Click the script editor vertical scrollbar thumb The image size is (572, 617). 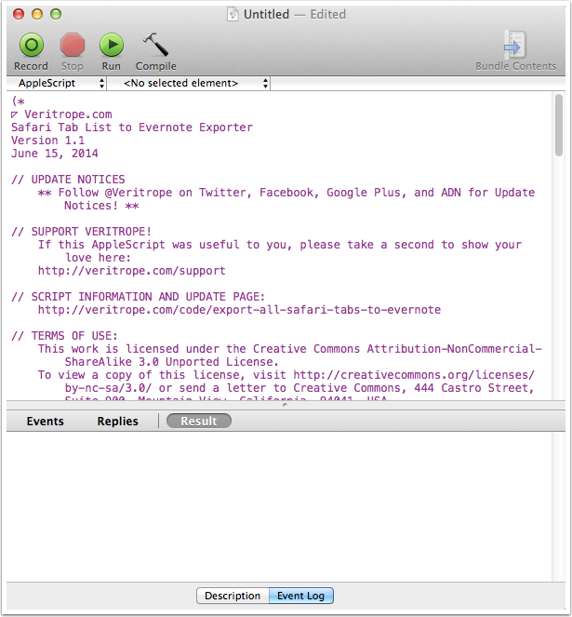pos(559,125)
